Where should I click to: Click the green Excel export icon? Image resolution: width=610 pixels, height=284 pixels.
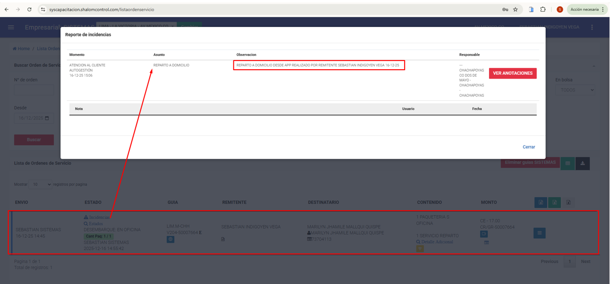(x=554, y=202)
